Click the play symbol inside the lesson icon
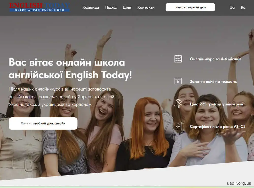The height and width of the screenshot is (188, 254). [179, 81]
